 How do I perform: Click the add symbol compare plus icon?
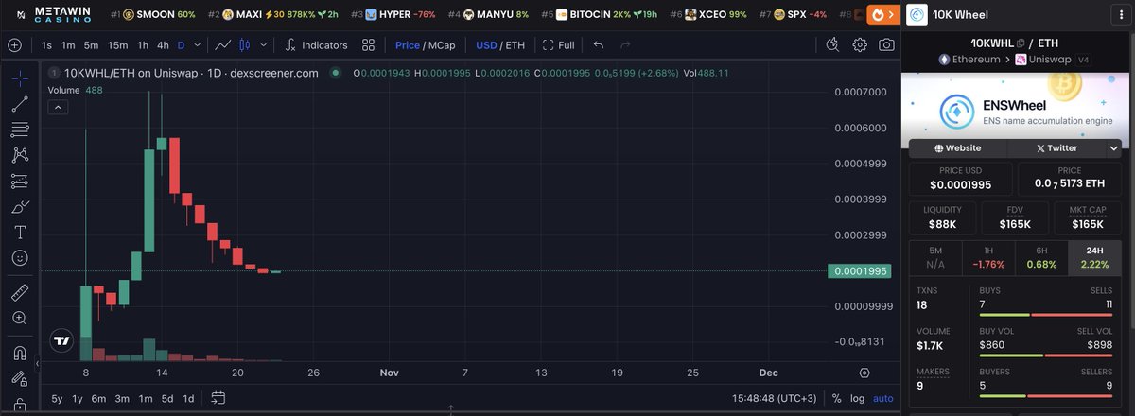click(14, 44)
